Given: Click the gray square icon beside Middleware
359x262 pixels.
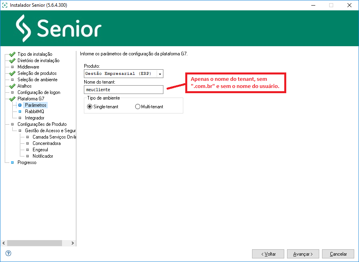Looking at the screenshot, I should click(x=12, y=67).
